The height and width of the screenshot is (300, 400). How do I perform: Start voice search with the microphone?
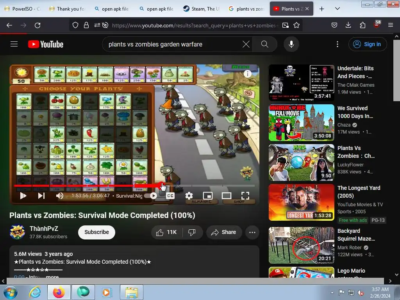click(x=291, y=44)
